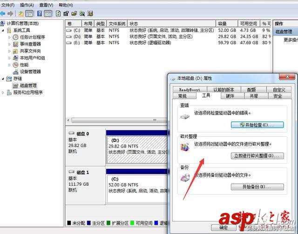Viewport: 298px width, 234px height.
Task: Click 立即进行碎片整理(D)... button
Action: coord(257,156)
